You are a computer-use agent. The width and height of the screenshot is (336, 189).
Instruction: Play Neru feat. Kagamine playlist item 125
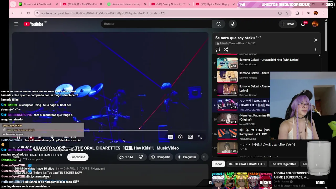(x=241, y=119)
